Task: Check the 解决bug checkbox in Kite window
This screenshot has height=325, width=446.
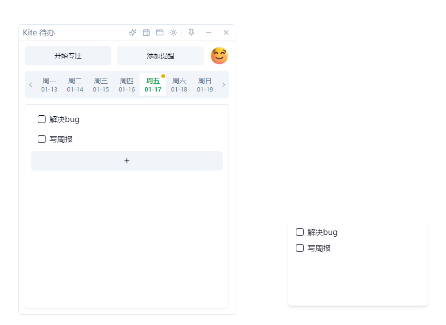Action: [x=42, y=119]
